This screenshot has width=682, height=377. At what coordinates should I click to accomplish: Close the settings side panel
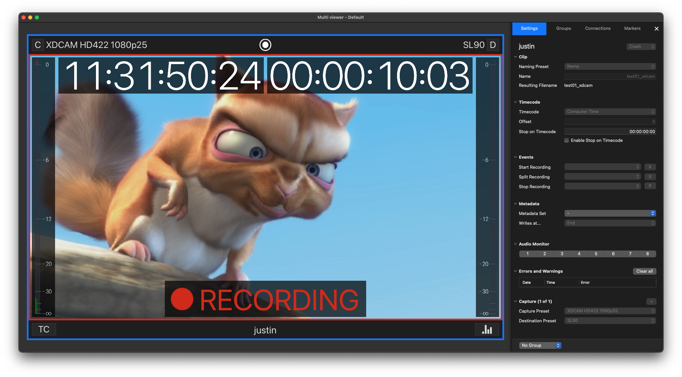click(x=656, y=29)
